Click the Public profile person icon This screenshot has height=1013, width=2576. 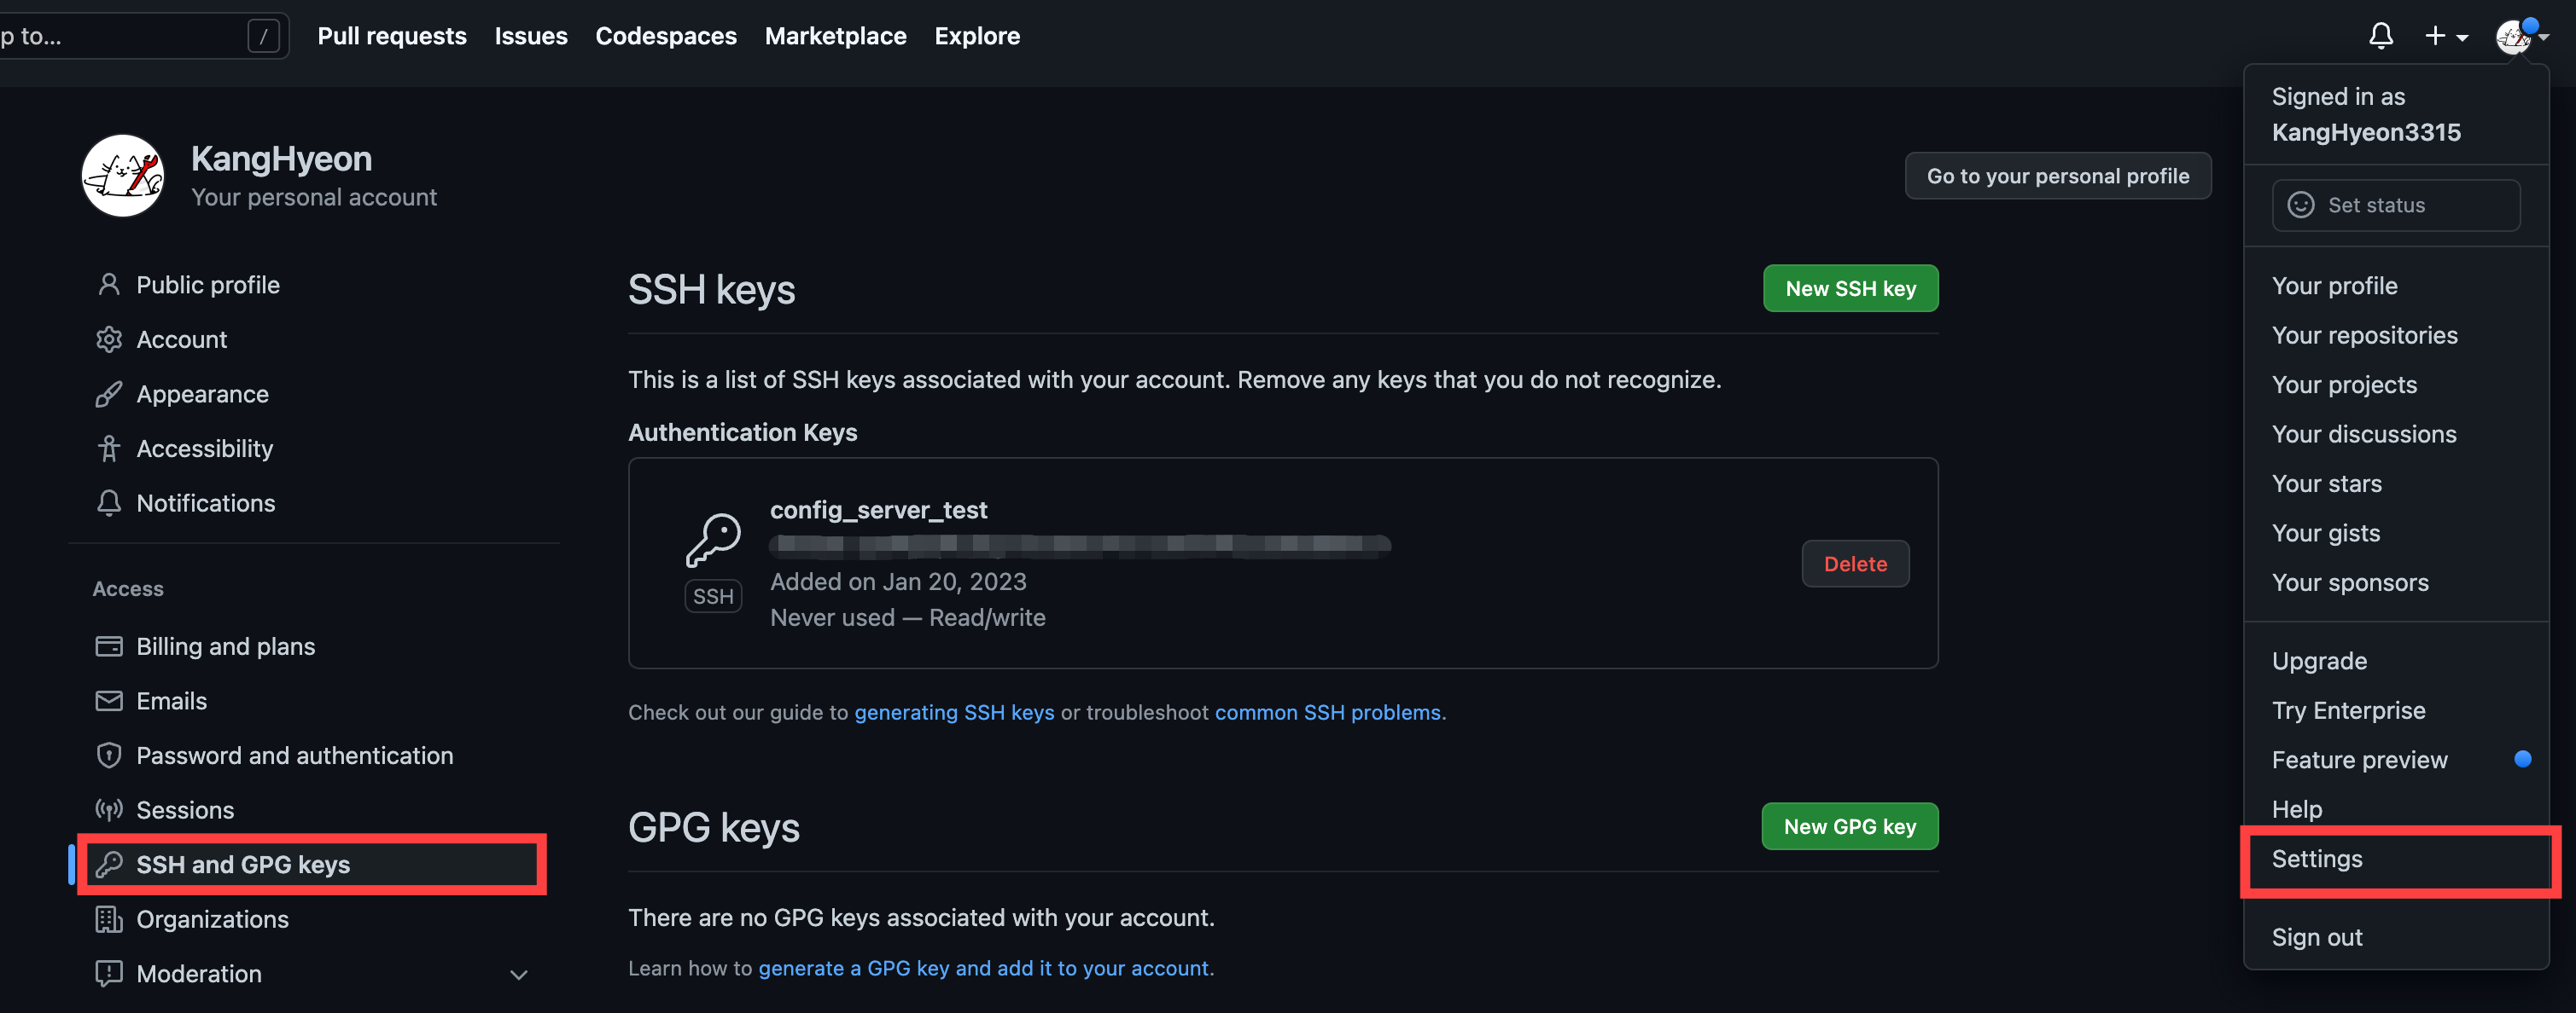[x=109, y=285]
